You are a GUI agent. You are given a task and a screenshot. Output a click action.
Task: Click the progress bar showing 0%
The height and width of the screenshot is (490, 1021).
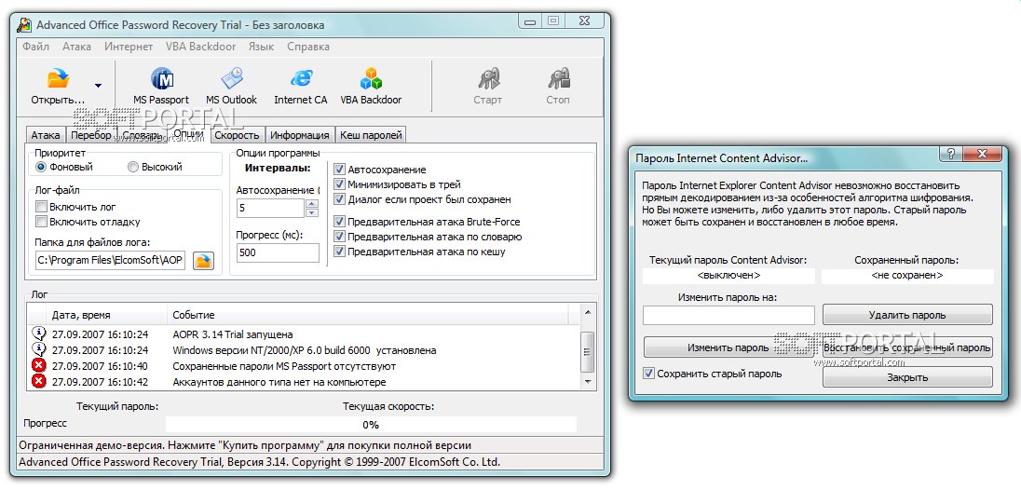tap(371, 425)
